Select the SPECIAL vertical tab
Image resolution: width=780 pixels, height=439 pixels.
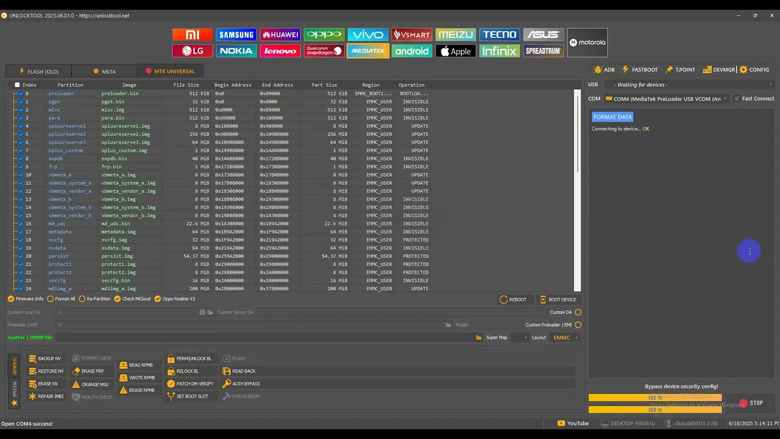(x=15, y=393)
